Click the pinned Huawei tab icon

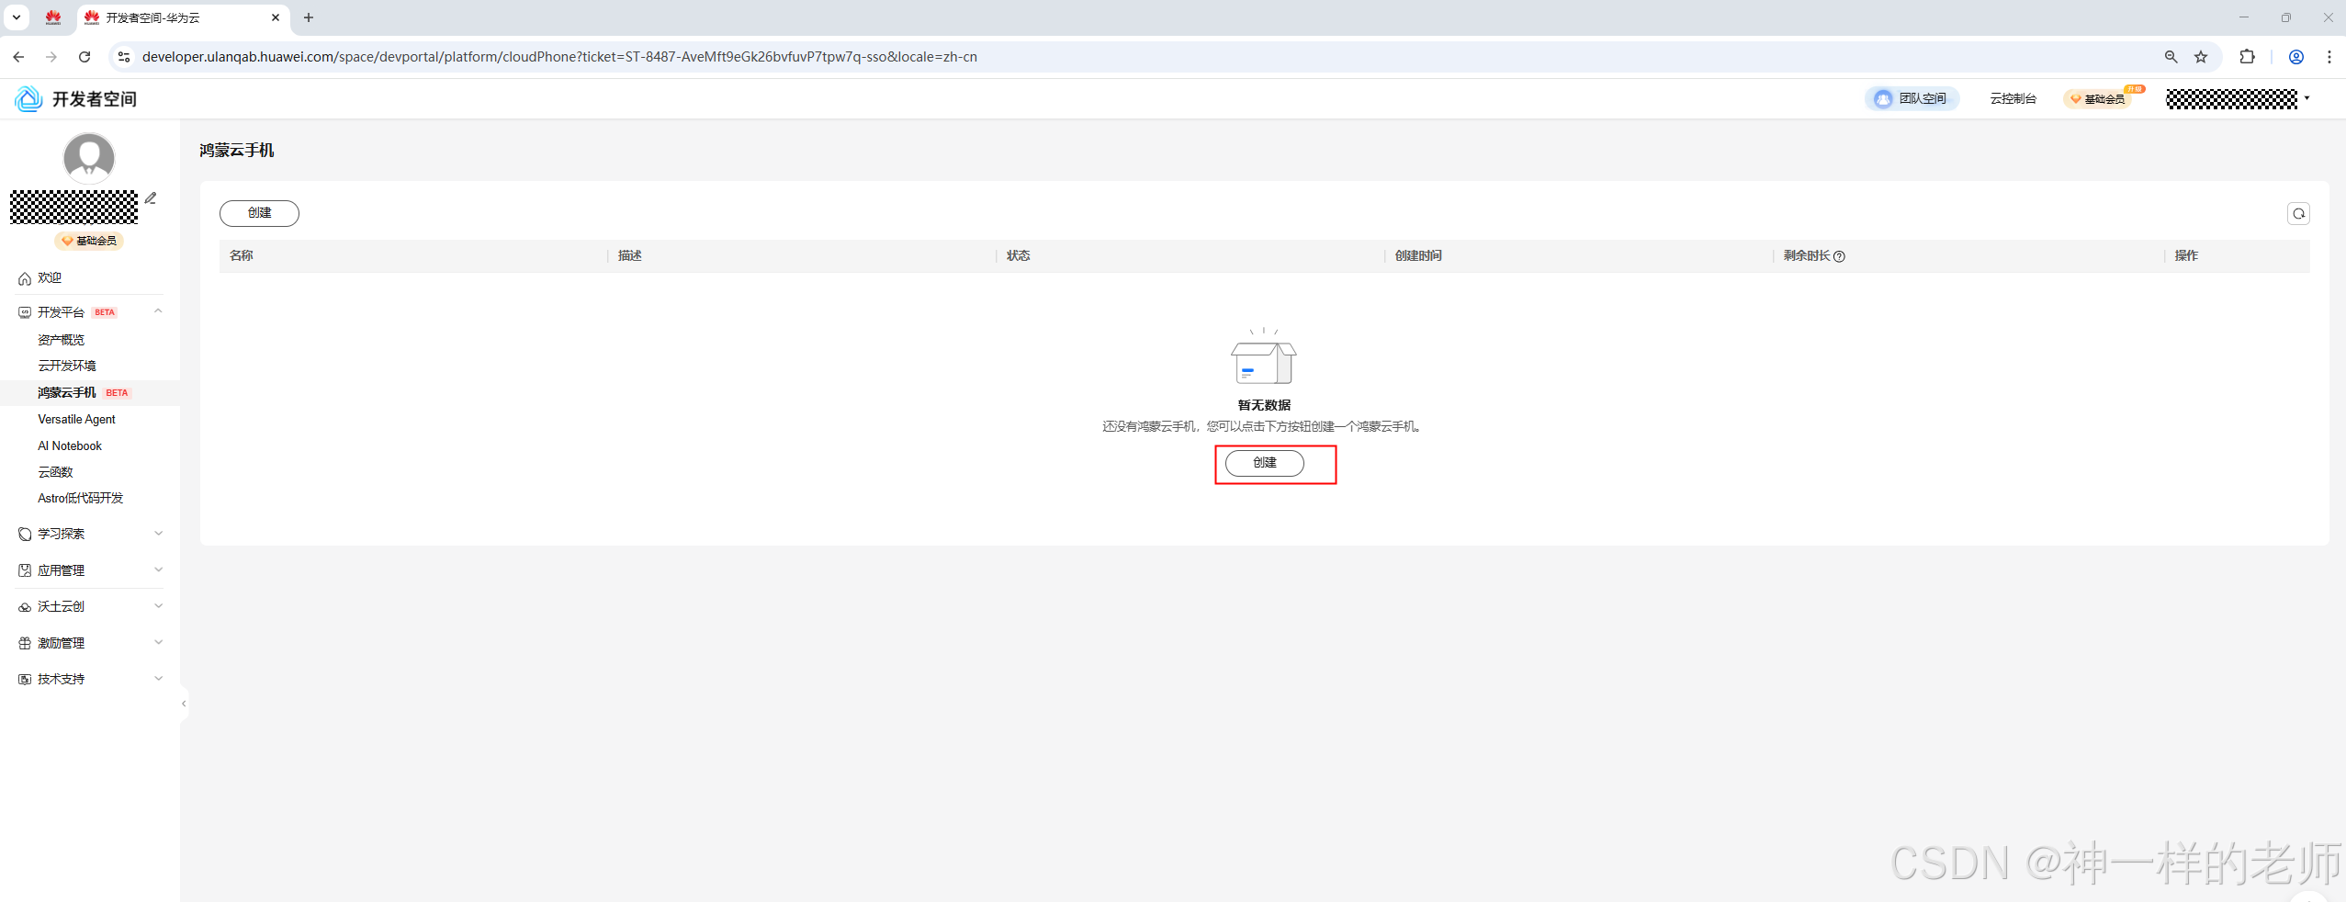[x=53, y=17]
